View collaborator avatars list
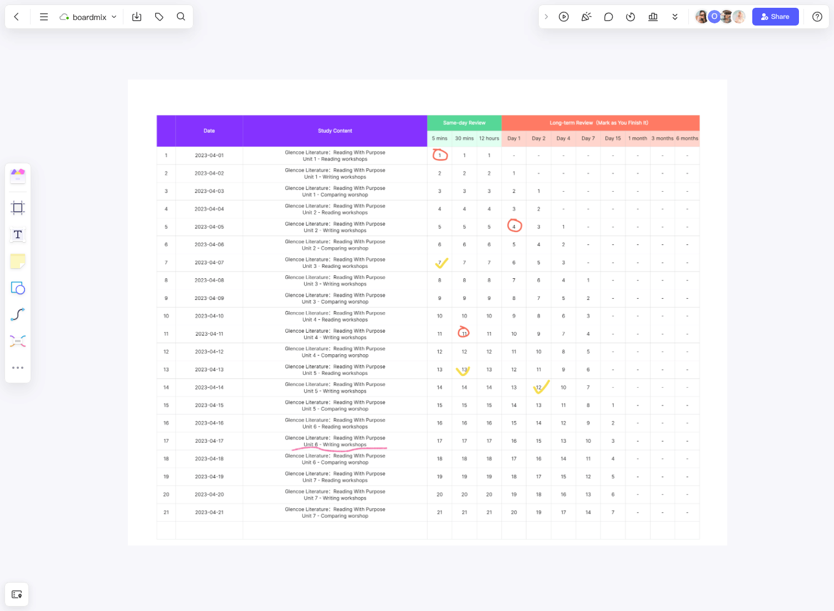Viewport: 834px width, 611px height. [720, 17]
